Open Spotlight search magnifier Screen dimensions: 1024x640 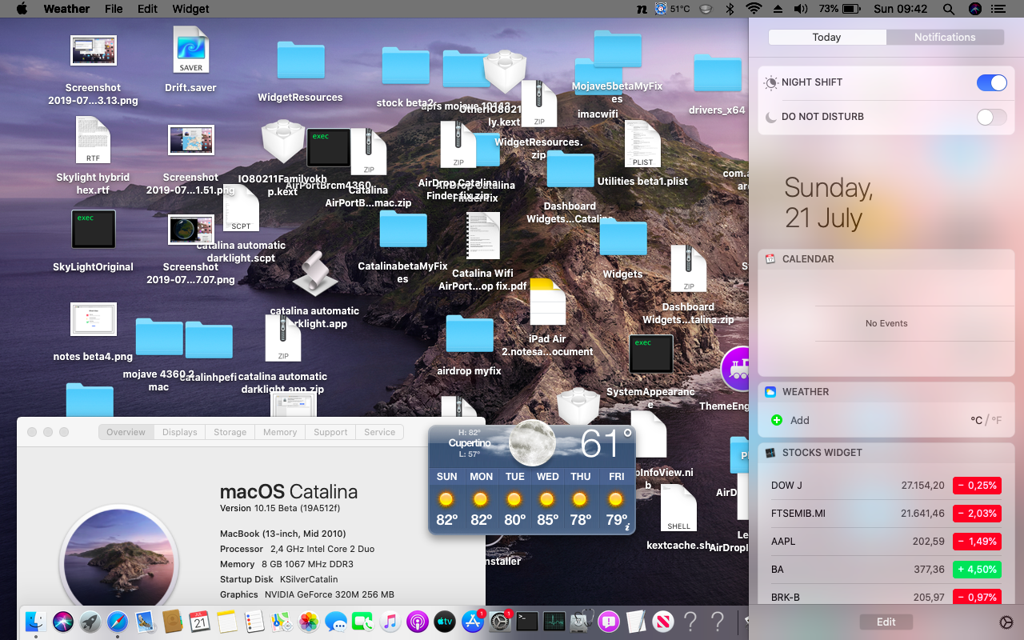(x=949, y=9)
